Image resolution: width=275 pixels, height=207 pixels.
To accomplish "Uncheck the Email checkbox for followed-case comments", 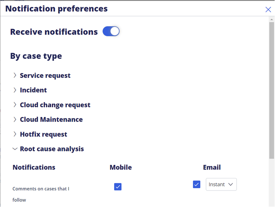I will [197, 184].
